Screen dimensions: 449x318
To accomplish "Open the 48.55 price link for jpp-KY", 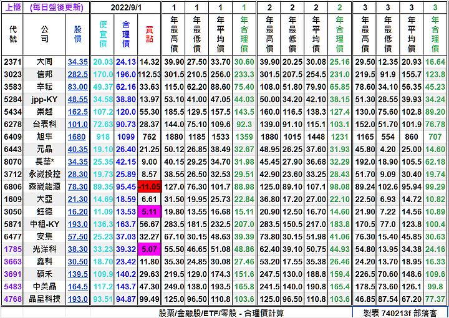I will pos(77,99).
